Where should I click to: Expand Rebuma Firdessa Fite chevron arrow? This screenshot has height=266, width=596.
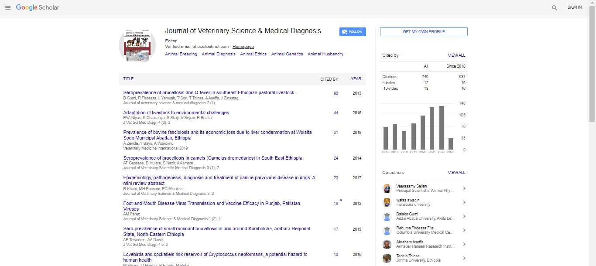[x=464, y=230]
